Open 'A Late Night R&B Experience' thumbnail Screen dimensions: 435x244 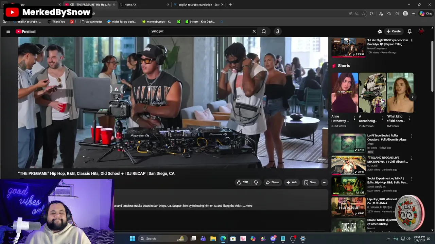[x=348, y=47]
